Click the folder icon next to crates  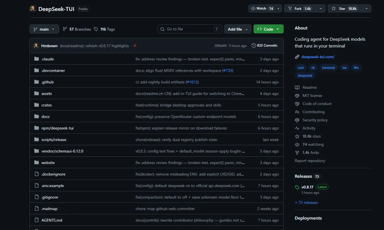37,105
